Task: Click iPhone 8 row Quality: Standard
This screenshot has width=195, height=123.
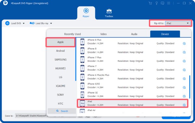Action: [165, 52]
